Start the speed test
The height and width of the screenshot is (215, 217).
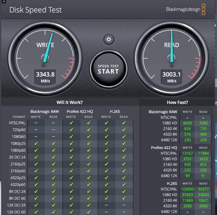click(x=109, y=69)
